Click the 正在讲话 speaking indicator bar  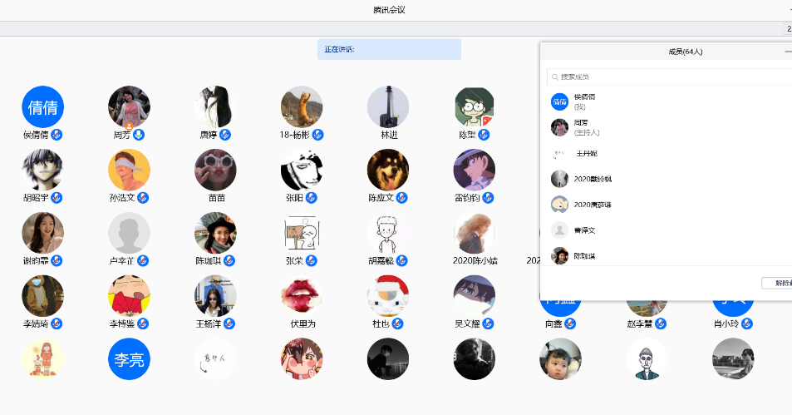click(389, 49)
